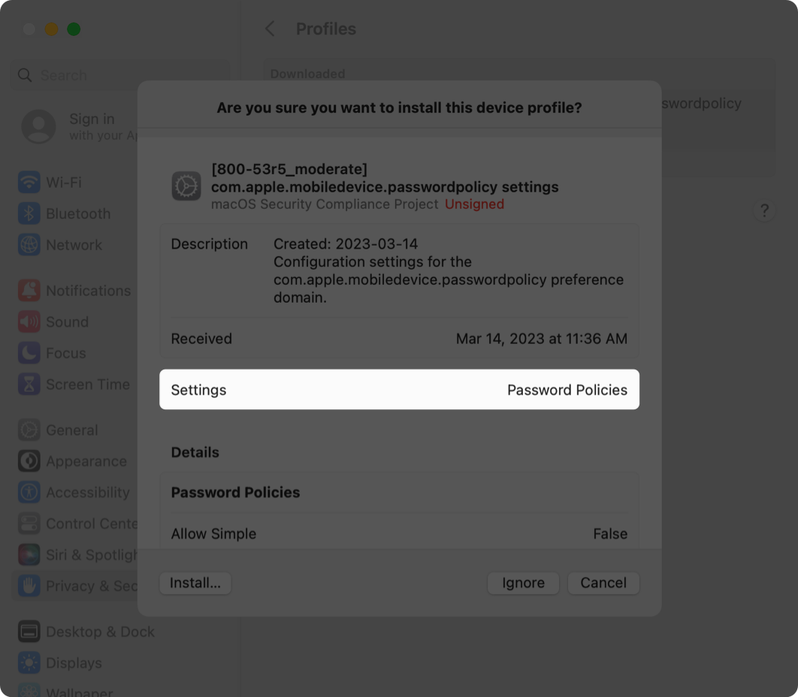Click the Install… button

pos(195,583)
